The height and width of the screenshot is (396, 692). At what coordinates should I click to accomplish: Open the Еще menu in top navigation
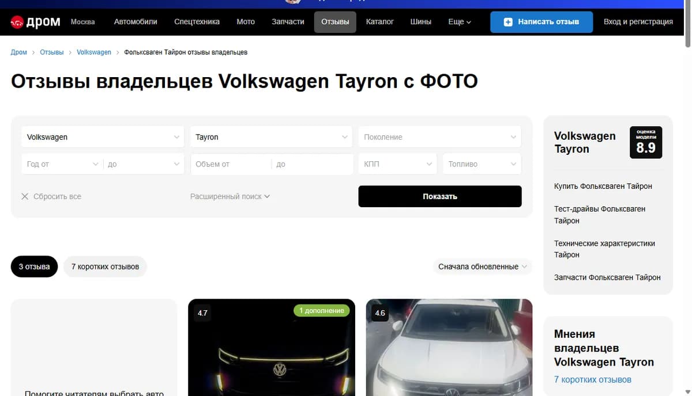460,22
